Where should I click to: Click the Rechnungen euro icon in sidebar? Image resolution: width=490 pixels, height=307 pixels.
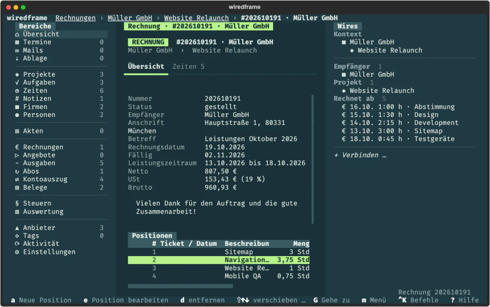[17, 147]
